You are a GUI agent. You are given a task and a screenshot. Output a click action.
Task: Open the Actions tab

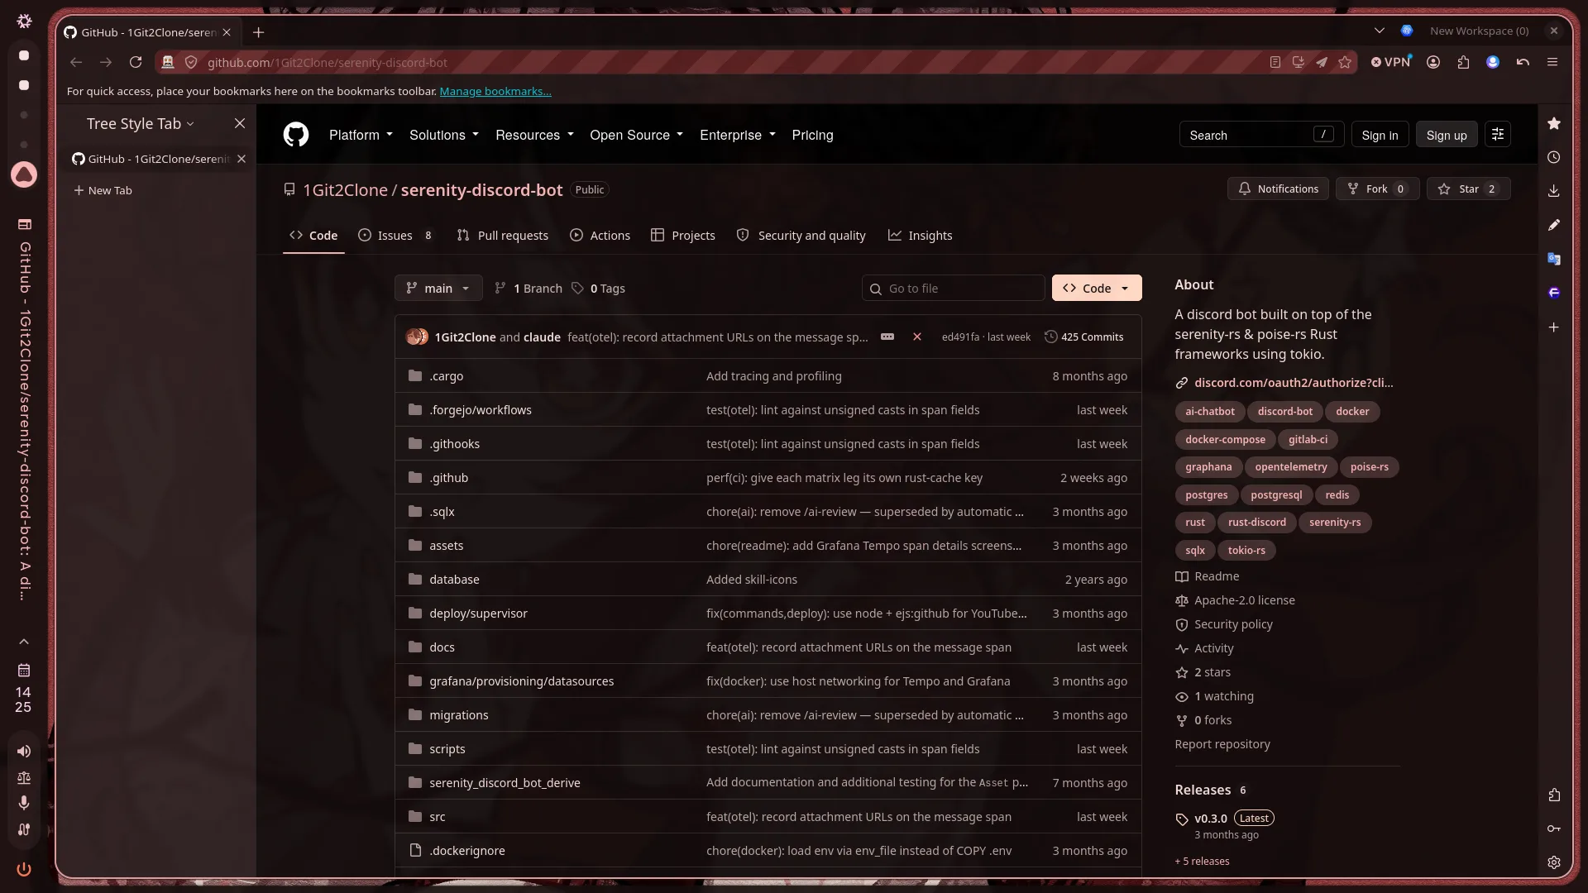coord(600,236)
